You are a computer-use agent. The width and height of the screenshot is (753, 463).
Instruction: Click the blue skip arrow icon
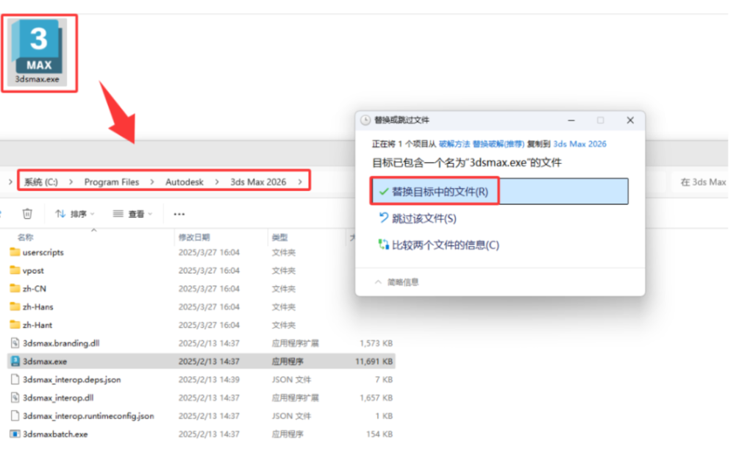coord(383,218)
